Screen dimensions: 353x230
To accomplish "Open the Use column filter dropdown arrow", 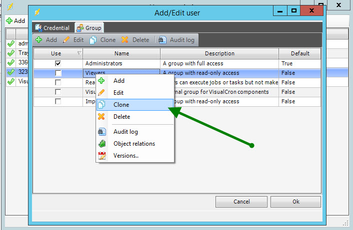I will [78, 53].
